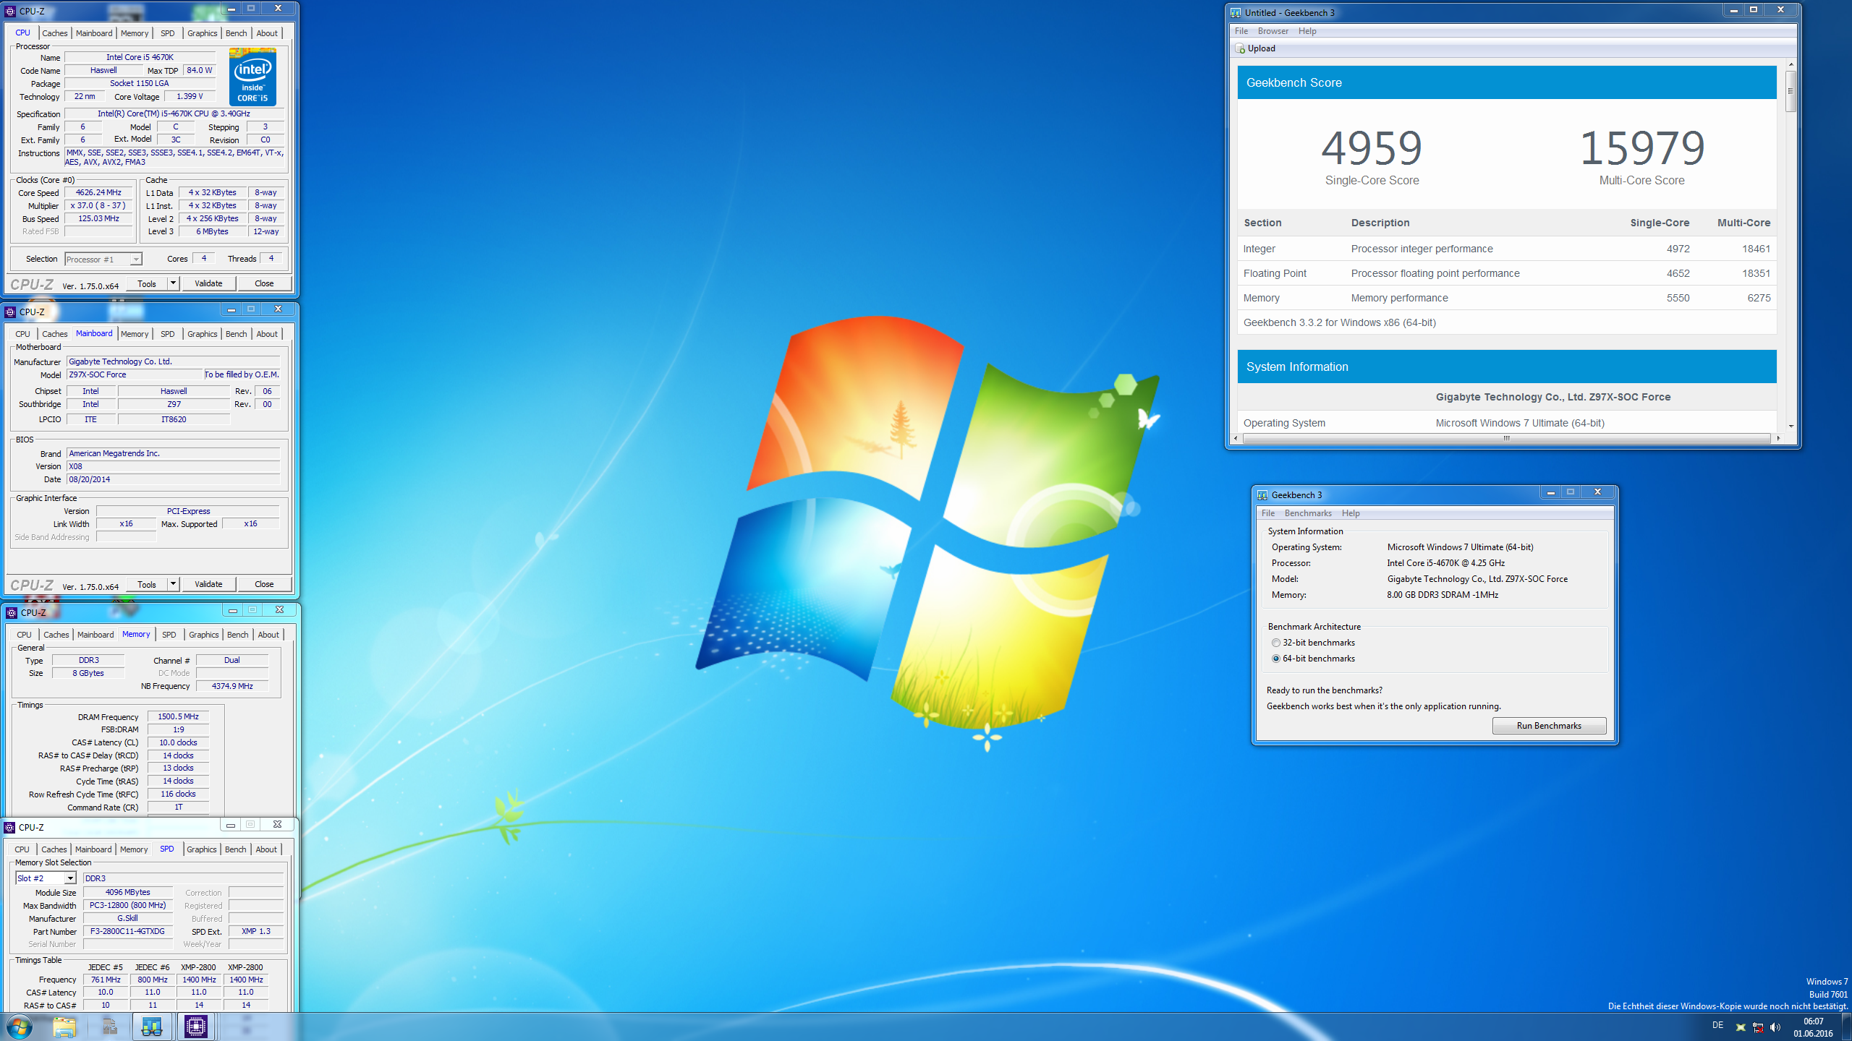Click Tools button in top CPU-Z window
Image resolution: width=1852 pixels, height=1041 pixels.
(147, 283)
